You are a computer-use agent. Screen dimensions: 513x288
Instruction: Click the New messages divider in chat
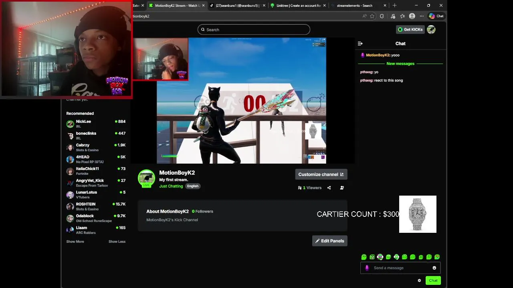pos(400,64)
